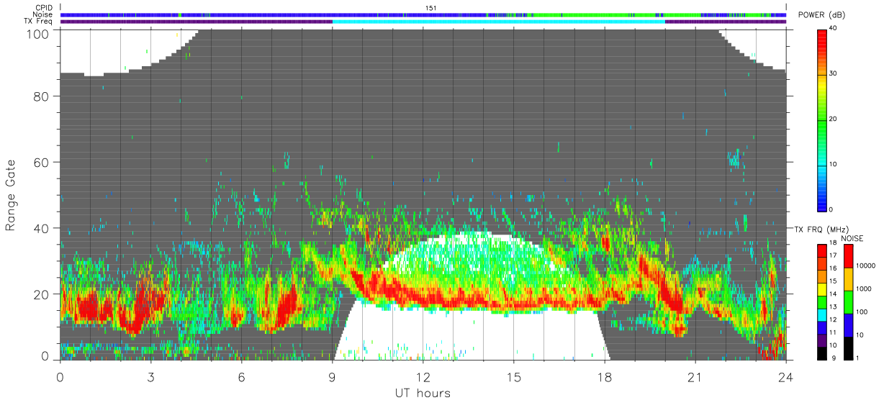Click the power scale value 20

tap(833, 119)
